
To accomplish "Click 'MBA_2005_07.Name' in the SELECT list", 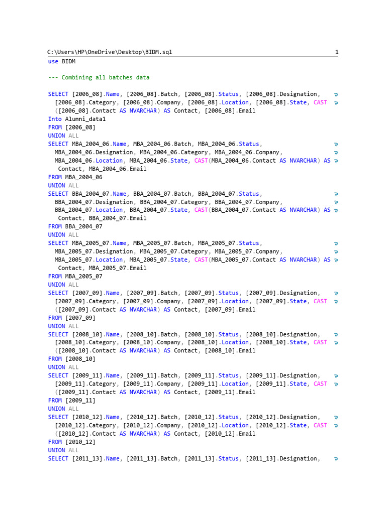I will click(x=99, y=243).
